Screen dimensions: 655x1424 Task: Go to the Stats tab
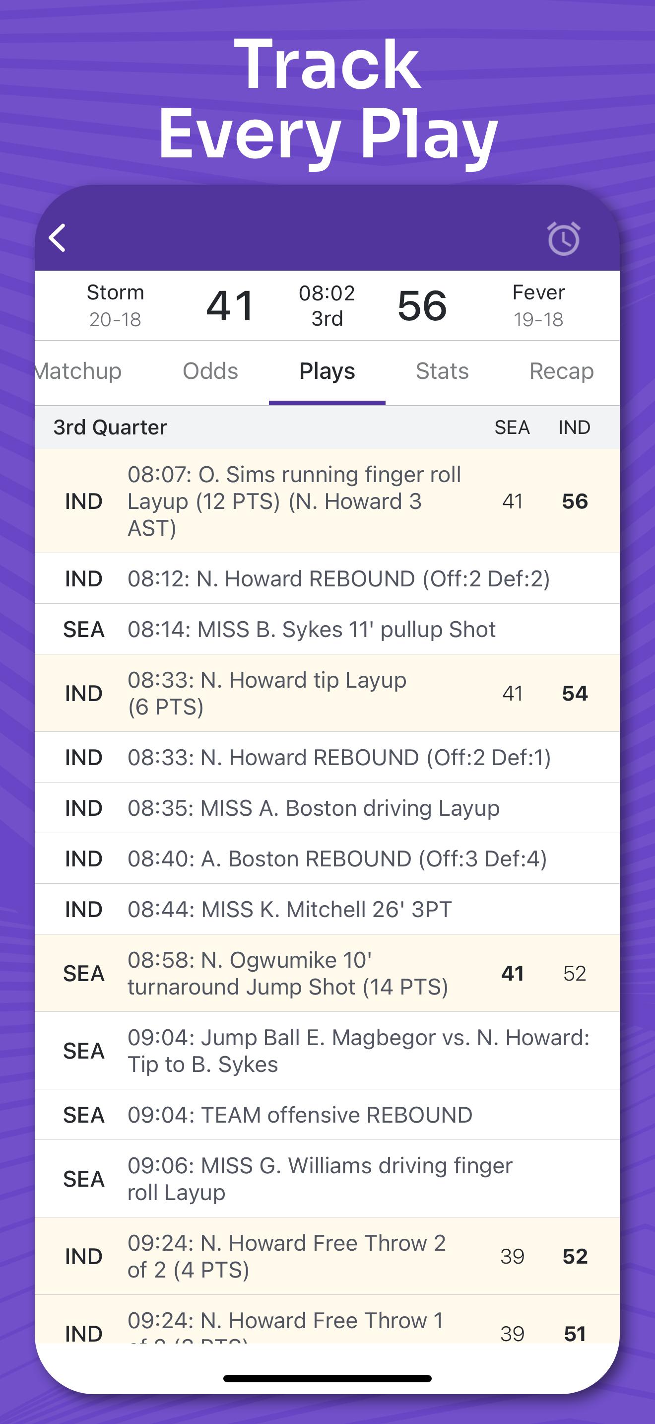[442, 371]
